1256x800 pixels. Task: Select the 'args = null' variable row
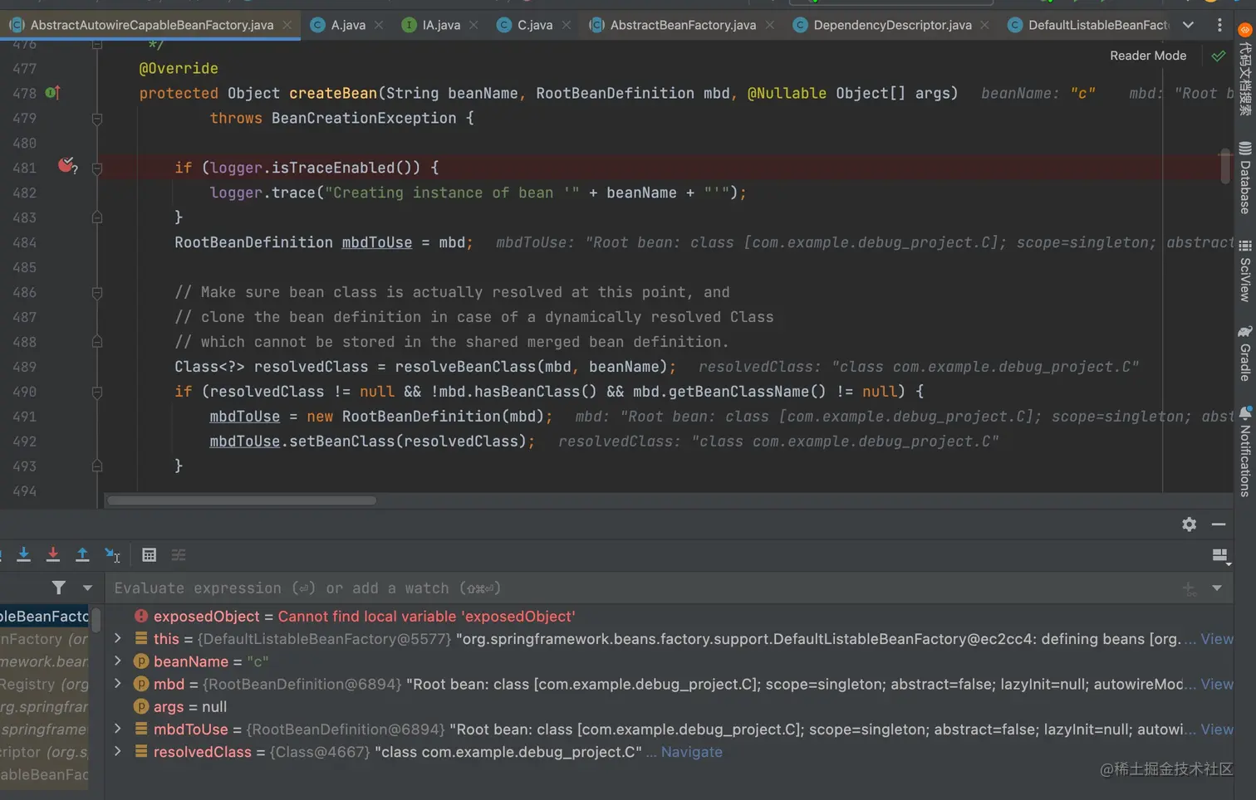(x=671, y=706)
